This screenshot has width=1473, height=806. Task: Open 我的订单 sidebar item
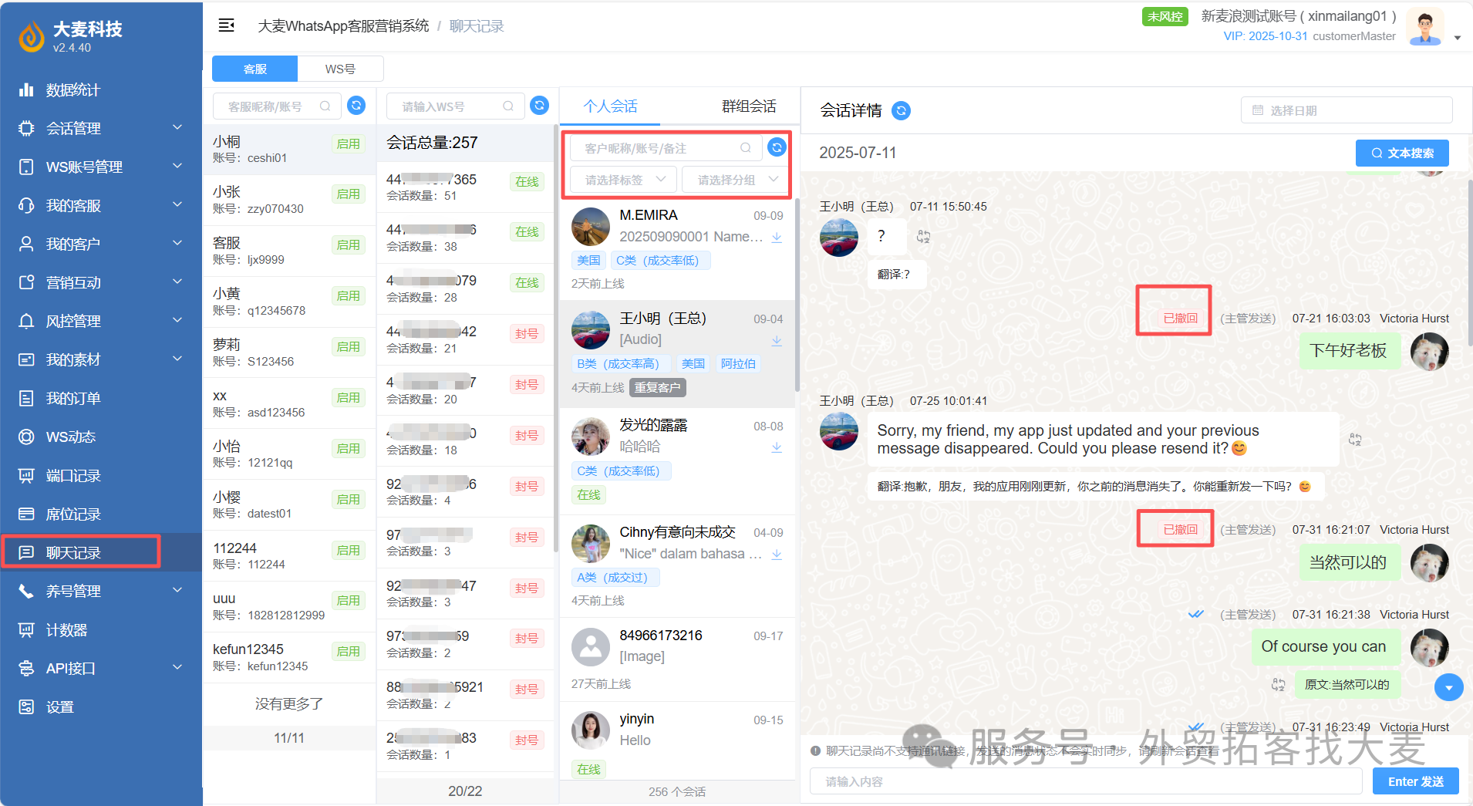click(101, 399)
